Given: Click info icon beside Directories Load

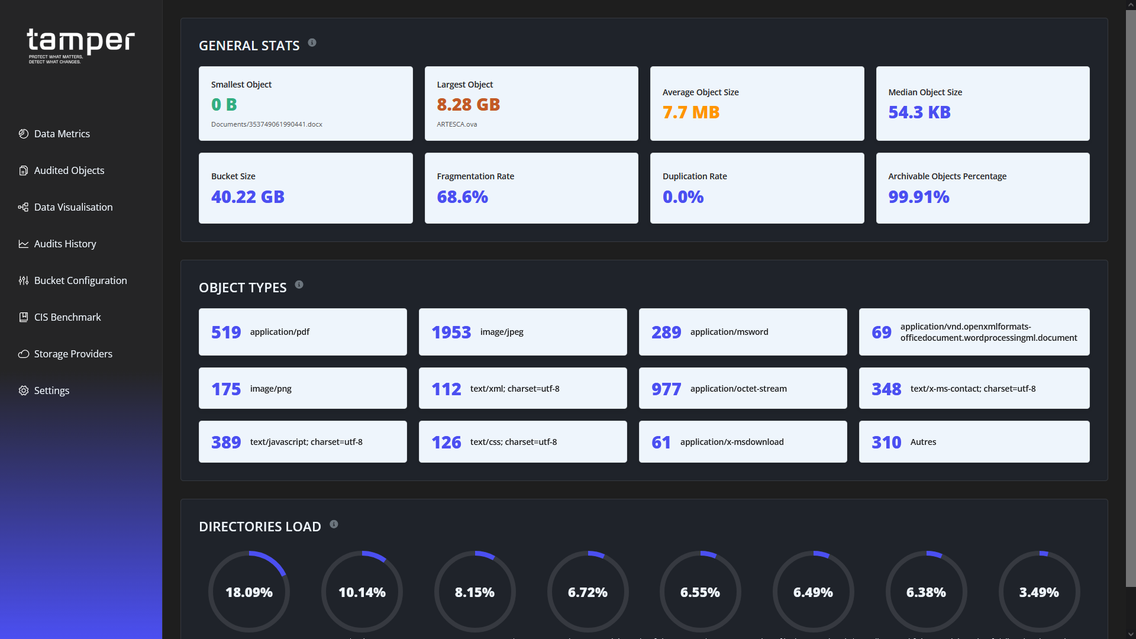Looking at the screenshot, I should tap(334, 524).
